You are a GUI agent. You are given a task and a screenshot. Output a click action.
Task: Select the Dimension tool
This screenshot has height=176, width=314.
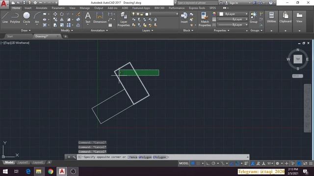click(100, 18)
